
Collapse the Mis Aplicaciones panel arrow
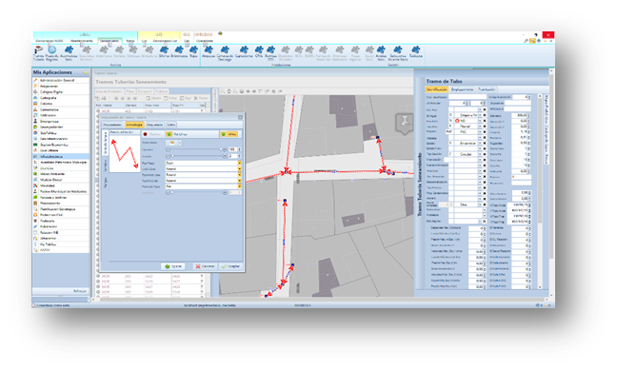(85, 72)
